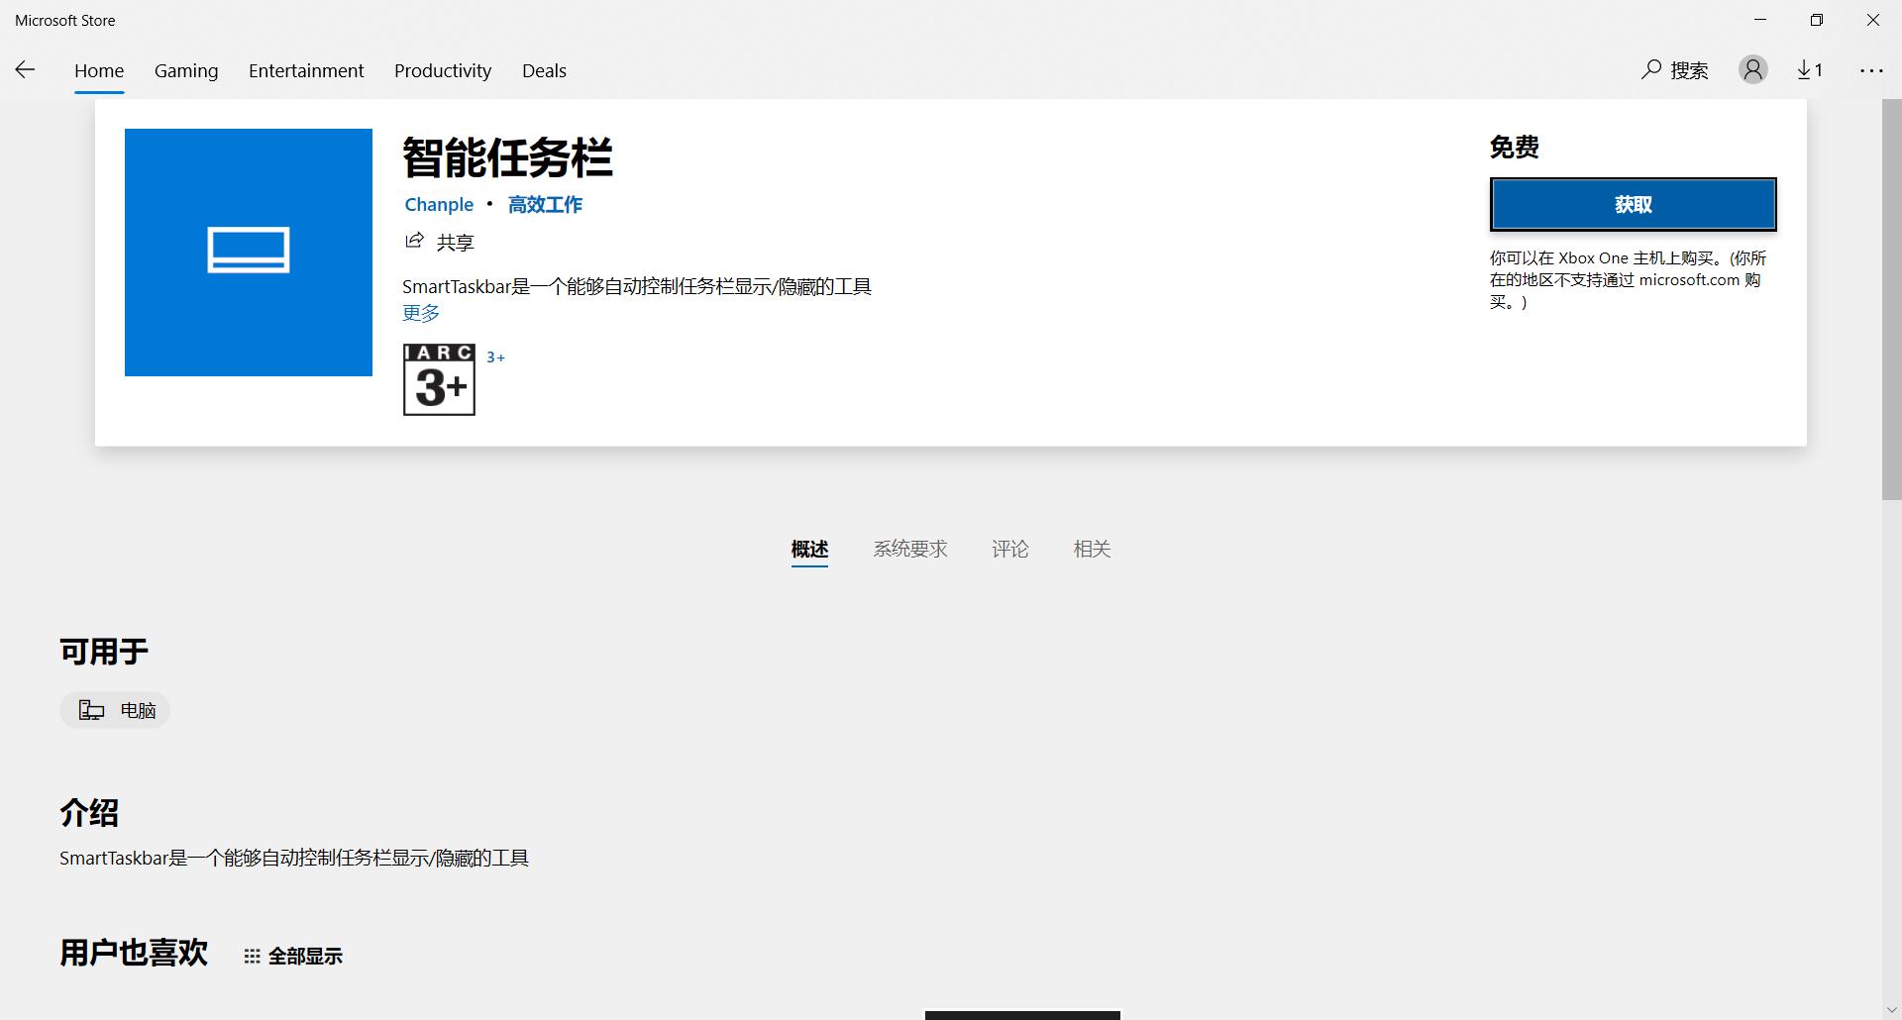Click the 共享 share icon

414,241
